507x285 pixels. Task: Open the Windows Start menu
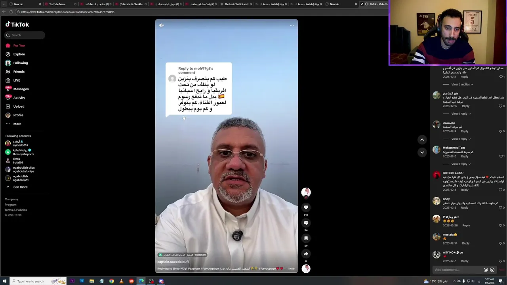point(4,281)
